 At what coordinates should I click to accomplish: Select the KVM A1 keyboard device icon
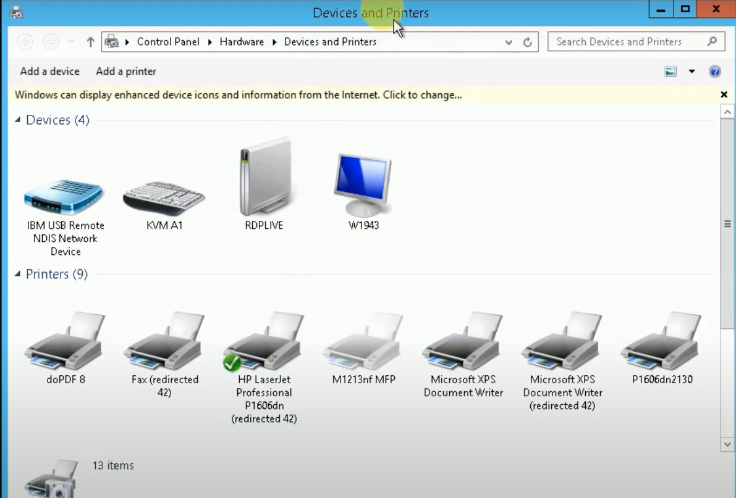click(164, 198)
